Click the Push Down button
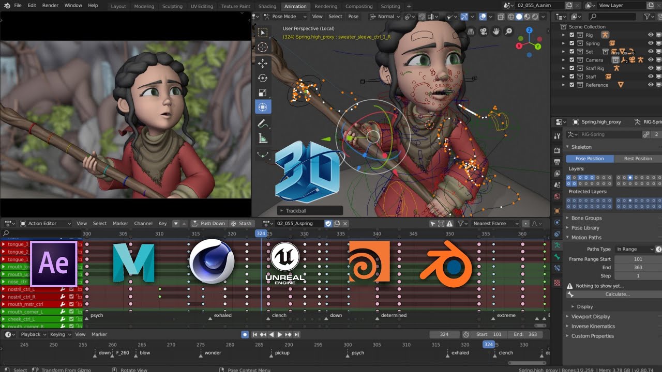This screenshot has height=372, width=662. click(208, 224)
